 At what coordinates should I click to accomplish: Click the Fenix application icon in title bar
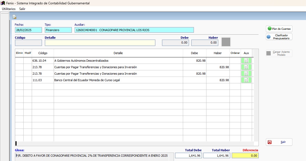coord(3,3)
